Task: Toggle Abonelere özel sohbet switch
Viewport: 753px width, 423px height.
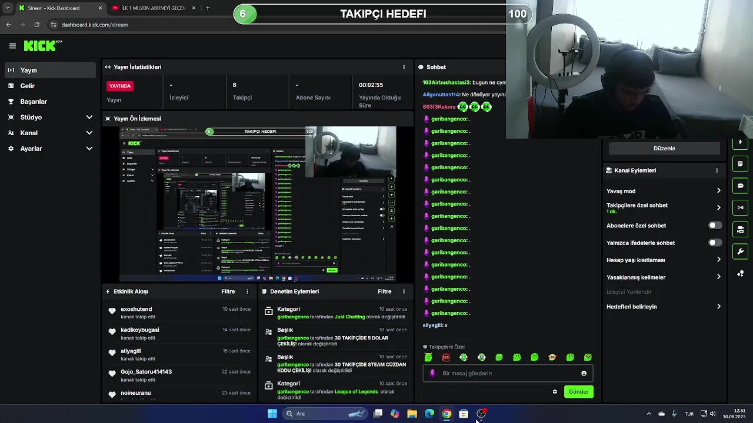Action: coord(715,226)
